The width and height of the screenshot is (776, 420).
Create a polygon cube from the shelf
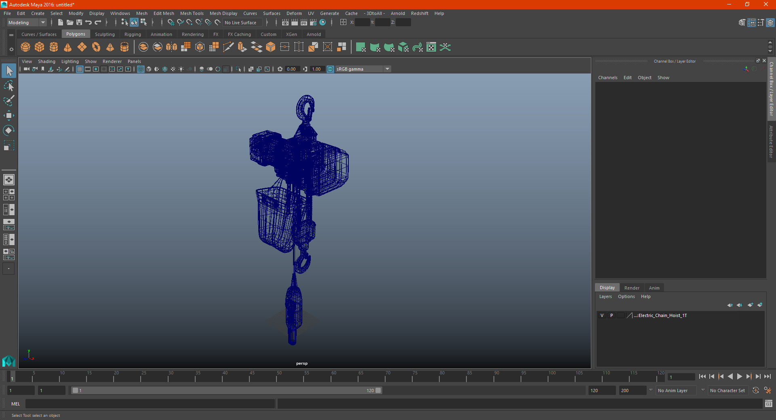coord(40,47)
